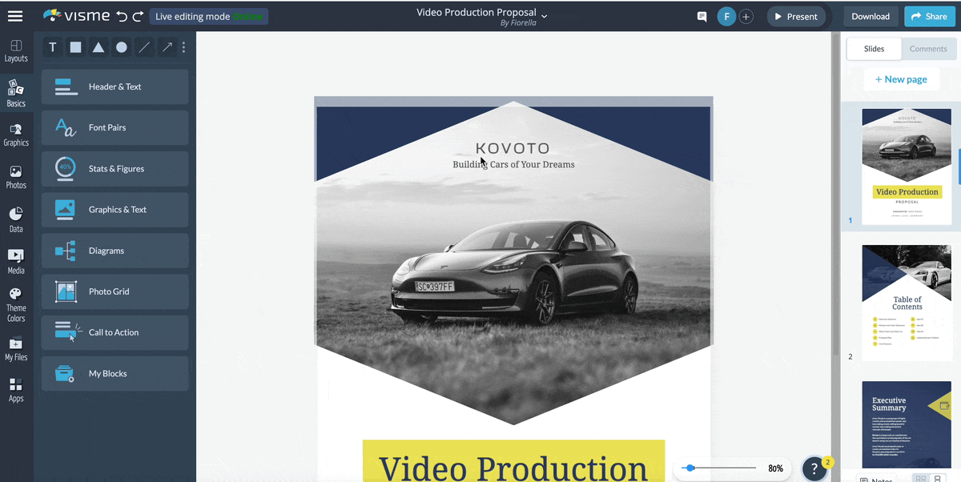The image size is (961, 482).
Task: Toggle Live editing mode
Action: click(208, 15)
